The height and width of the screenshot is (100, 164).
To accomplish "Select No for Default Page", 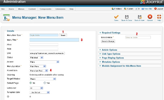I will 31,83.
